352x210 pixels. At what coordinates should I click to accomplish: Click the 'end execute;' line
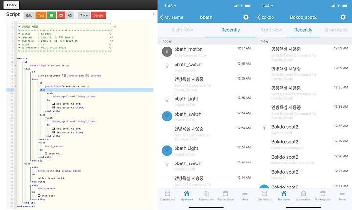pos(26,206)
